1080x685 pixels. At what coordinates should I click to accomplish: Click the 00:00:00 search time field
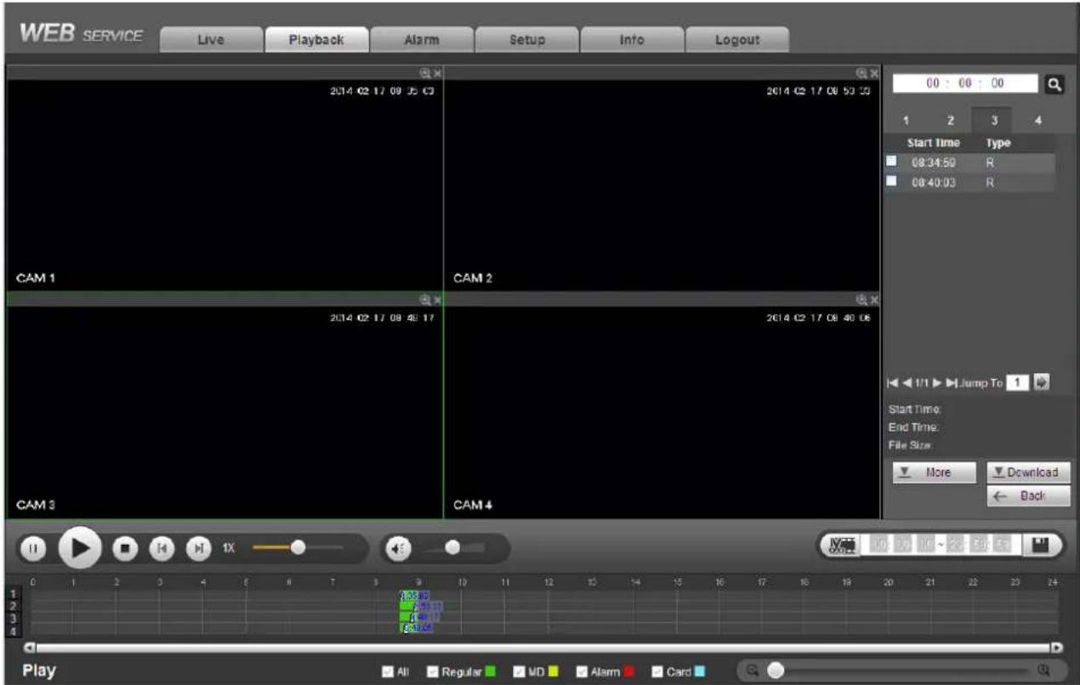pyautogui.click(x=964, y=84)
